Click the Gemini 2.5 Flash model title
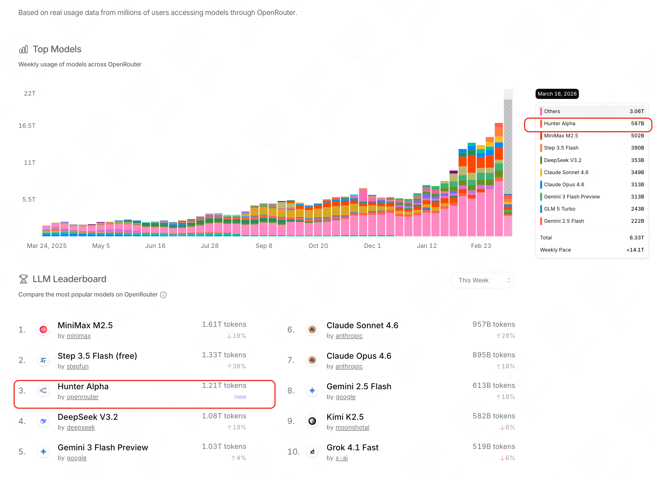 click(359, 386)
